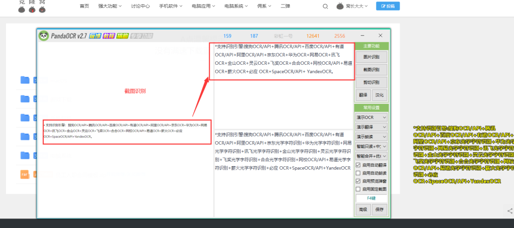Click the 主要功能 panel header
The width and height of the screenshot is (514, 228).
371,46
